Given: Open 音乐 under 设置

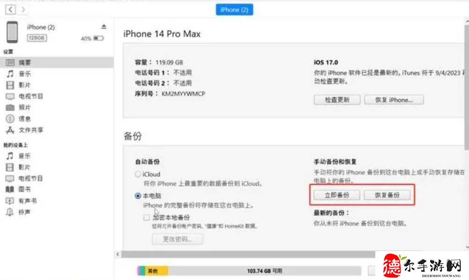Looking at the screenshot, I should tap(25, 74).
